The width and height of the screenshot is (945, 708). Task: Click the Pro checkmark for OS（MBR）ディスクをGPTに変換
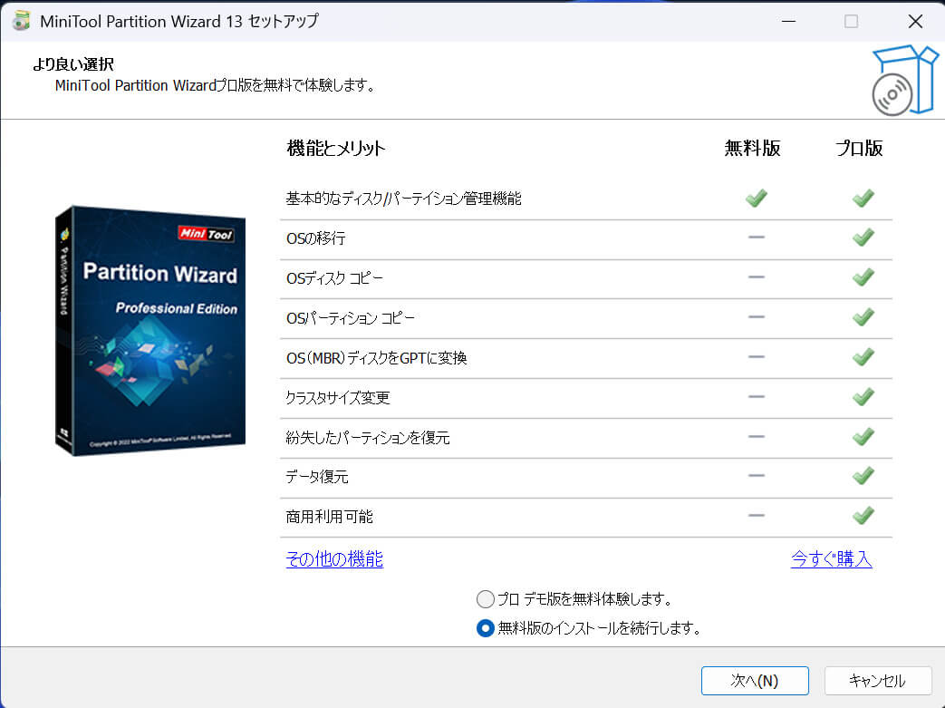click(x=863, y=356)
